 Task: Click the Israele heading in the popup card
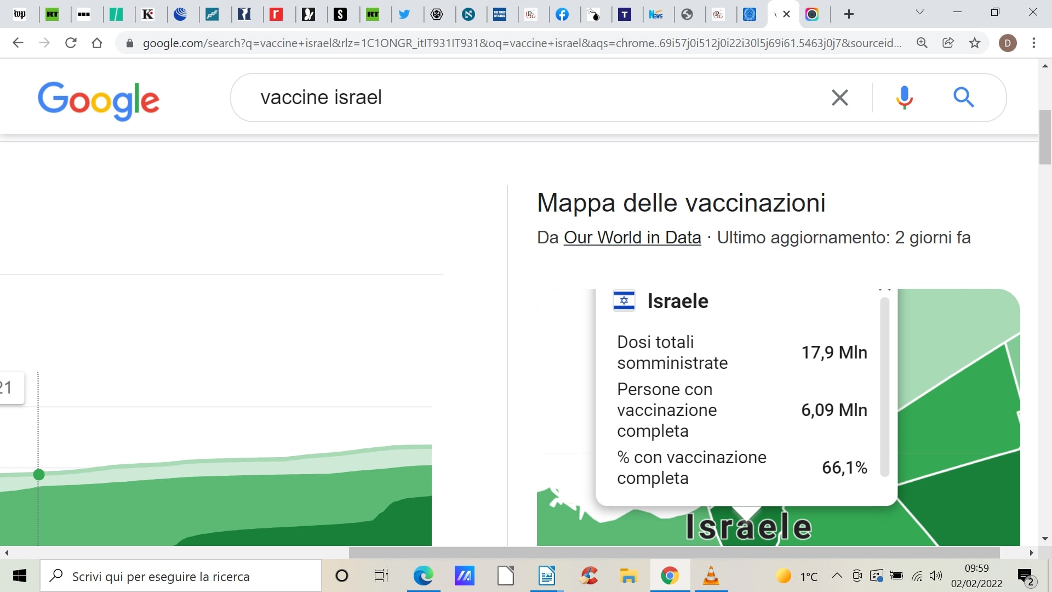678,301
